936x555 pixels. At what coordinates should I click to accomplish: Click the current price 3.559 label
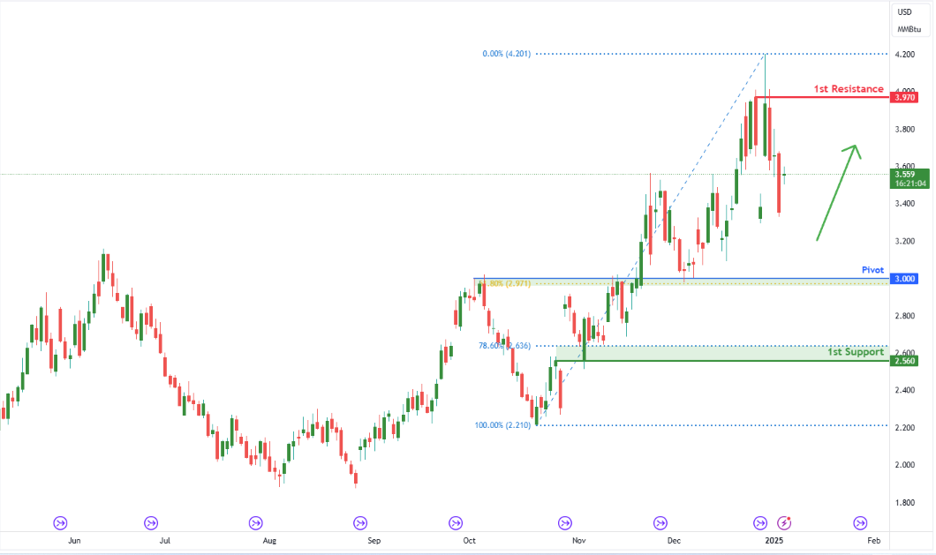coord(906,174)
